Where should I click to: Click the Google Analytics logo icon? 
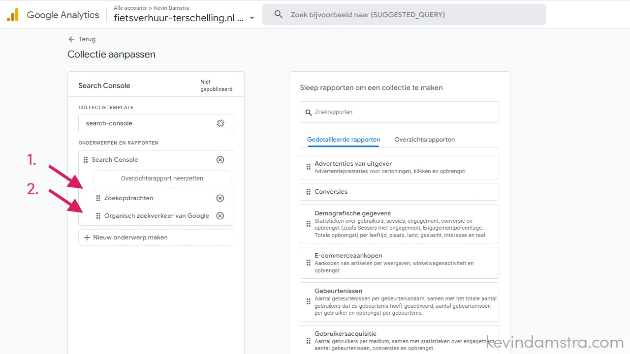(13, 15)
